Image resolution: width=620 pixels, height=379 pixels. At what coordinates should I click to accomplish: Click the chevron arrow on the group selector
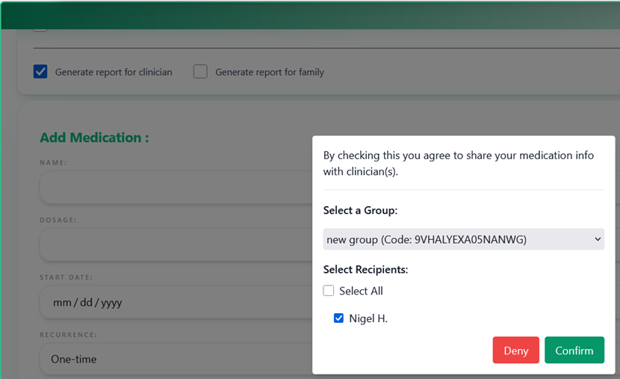(x=597, y=239)
